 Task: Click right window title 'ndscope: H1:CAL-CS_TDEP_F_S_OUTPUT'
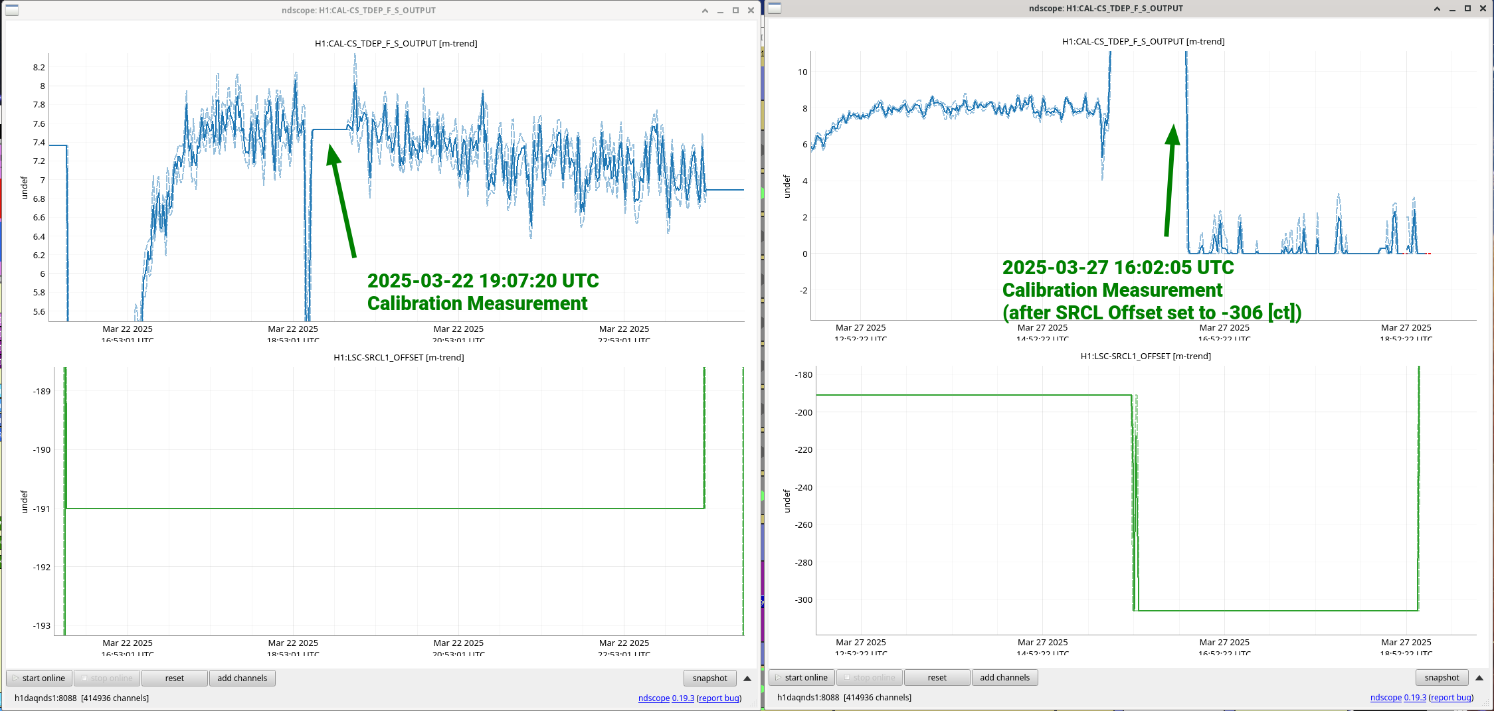tap(1106, 9)
